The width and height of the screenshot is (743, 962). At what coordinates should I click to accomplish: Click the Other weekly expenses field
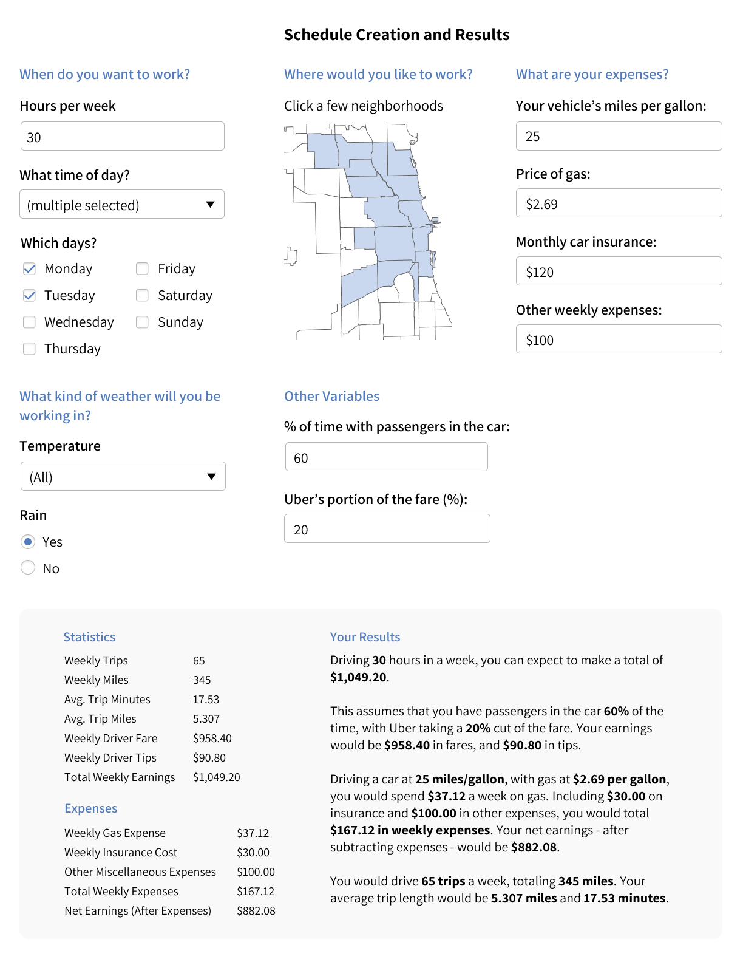[619, 339]
